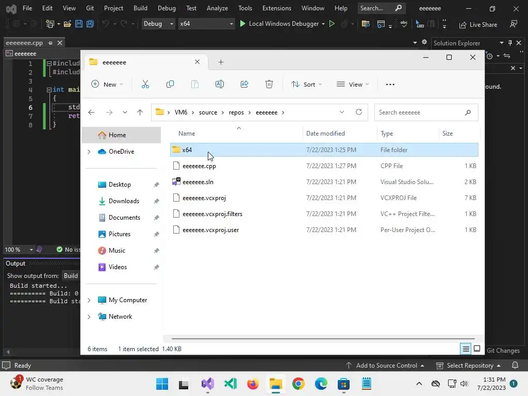Expand the My Computer tree node
This screenshot has width=528, height=396.
89,300
